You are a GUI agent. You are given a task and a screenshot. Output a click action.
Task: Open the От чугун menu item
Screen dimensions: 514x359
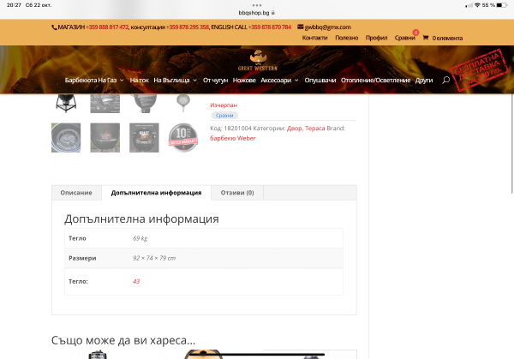pyautogui.click(x=215, y=80)
